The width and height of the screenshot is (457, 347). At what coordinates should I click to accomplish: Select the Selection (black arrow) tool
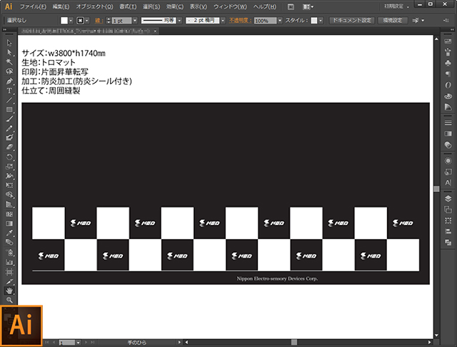pyautogui.click(x=9, y=43)
